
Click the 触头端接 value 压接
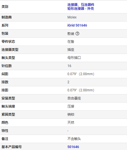pos(71,106)
